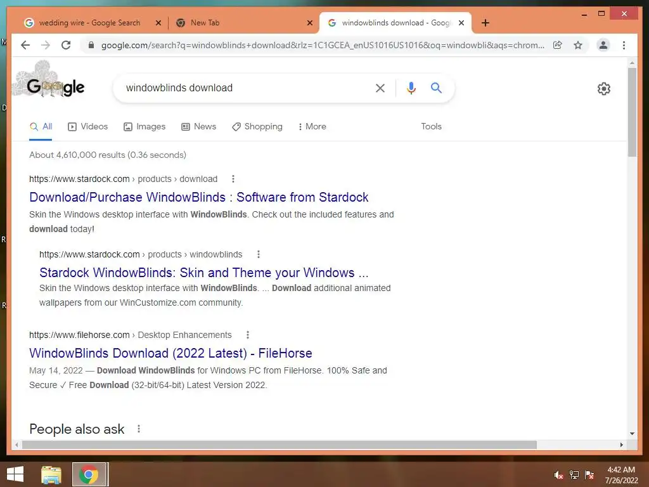Bookmark this page with the star icon
The height and width of the screenshot is (487, 649).
(x=578, y=45)
